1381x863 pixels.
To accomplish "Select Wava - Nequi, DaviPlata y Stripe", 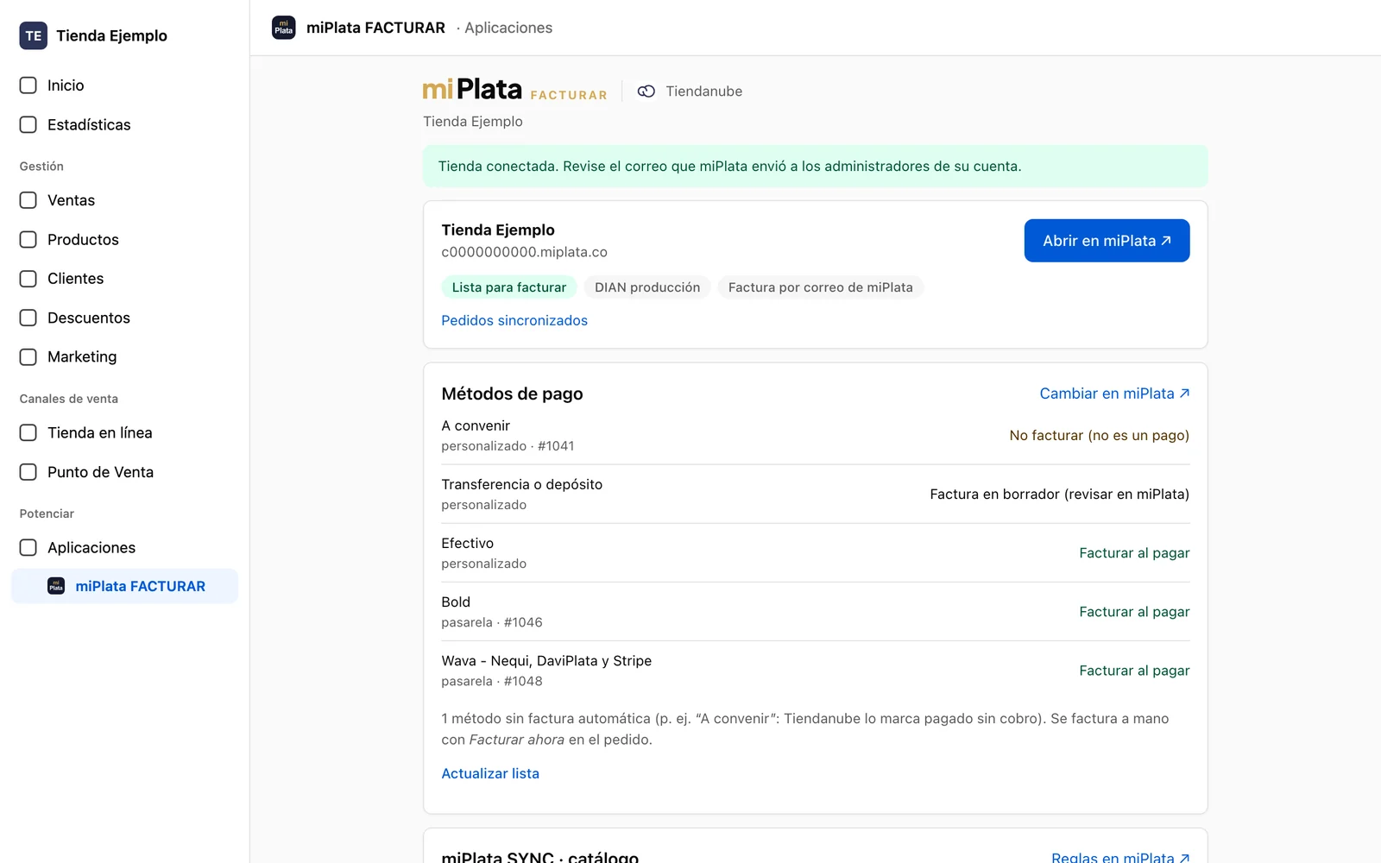I will click(546, 660).
